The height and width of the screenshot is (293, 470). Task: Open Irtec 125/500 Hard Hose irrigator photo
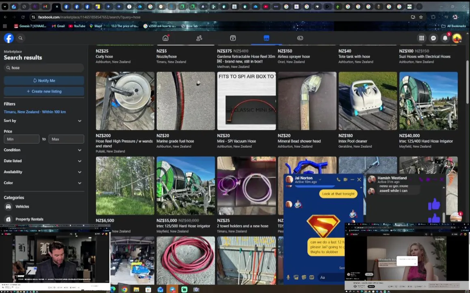click(186, 186)
